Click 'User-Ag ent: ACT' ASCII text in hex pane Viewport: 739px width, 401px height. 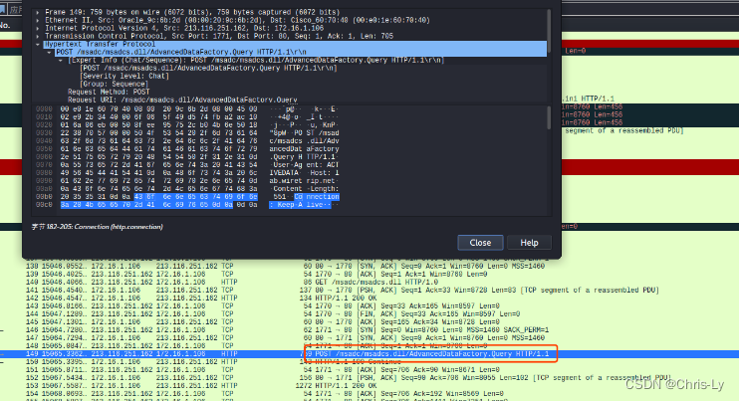[x=304, y=165]
